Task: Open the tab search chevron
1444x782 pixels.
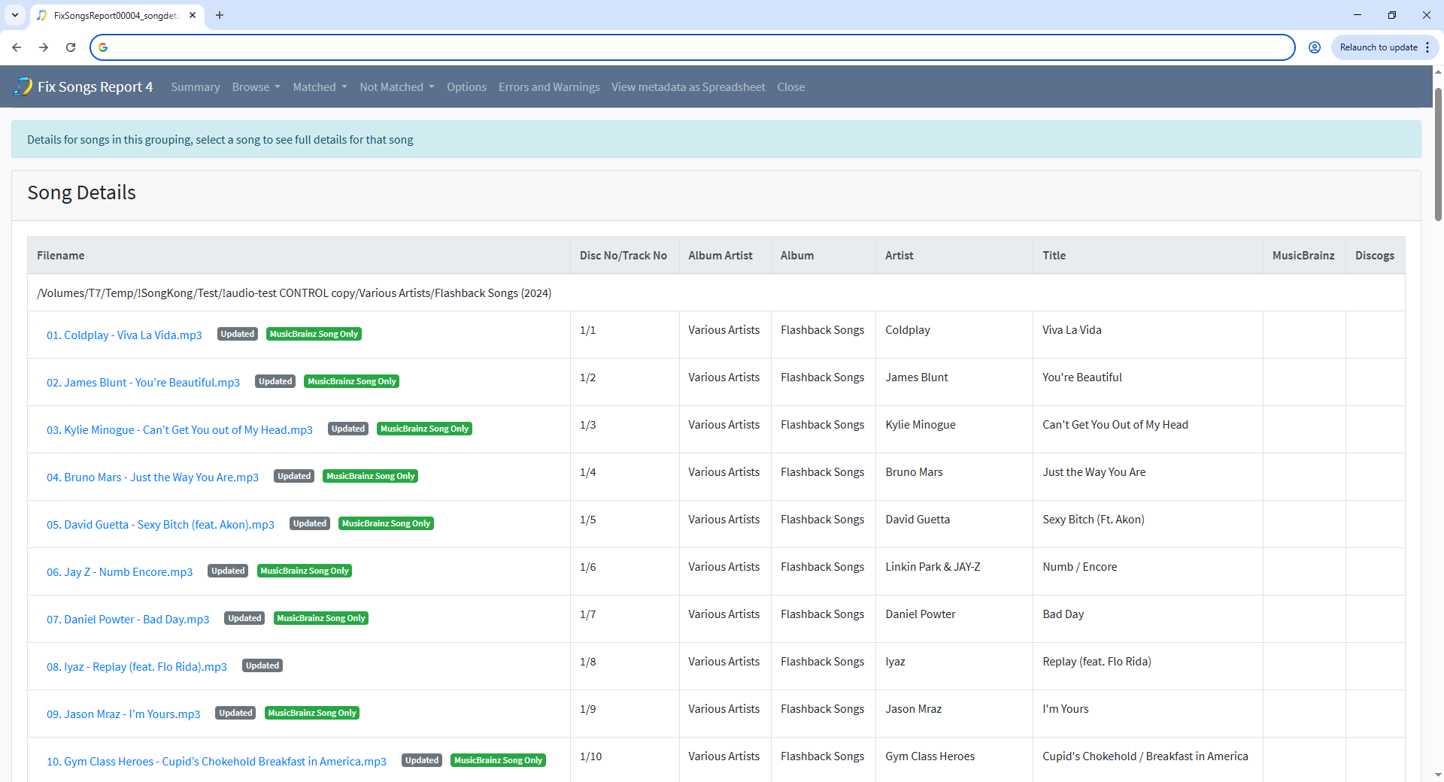Action: [x=15, y=15]
